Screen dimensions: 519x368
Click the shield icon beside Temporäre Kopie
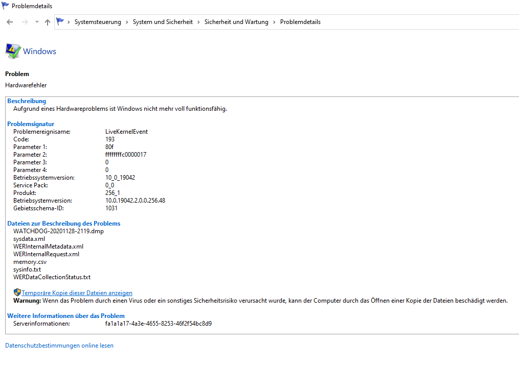(x=17, y=292)
